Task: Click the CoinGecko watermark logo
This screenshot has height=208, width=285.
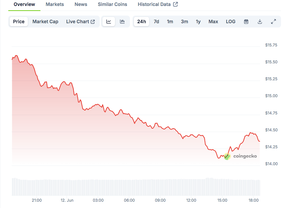Action: (241, 156)
